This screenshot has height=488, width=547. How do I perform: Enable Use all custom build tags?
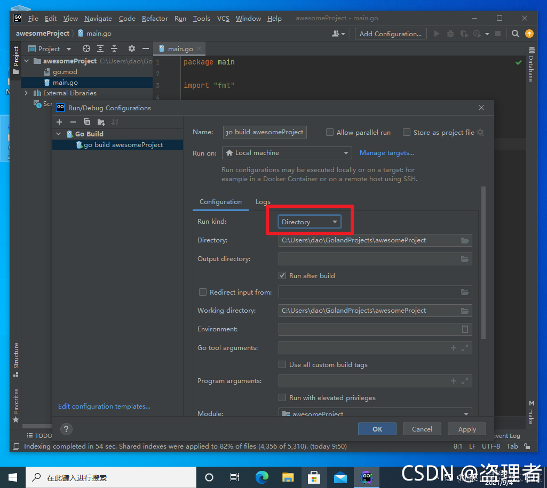point(282,364)
